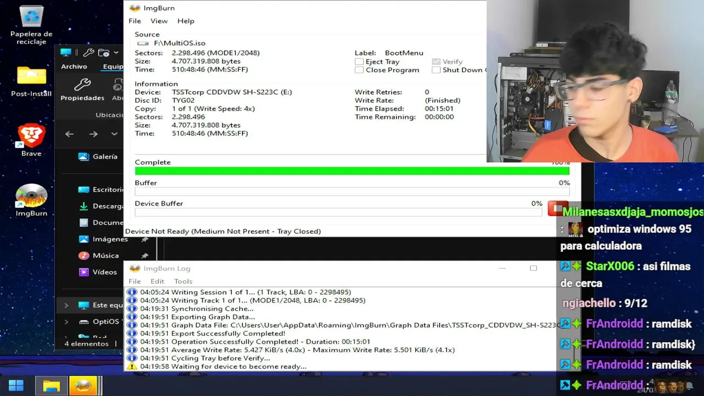Image resolution: width=704 pixels, height=396 pixels.
Task: Select the Post-Install folder on desktop
Action: pos(31,81)
